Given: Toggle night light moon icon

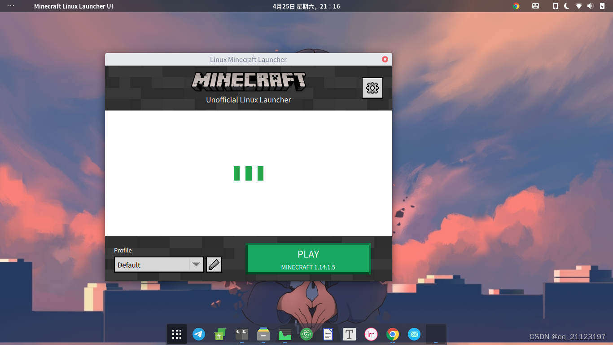Looking at the screenshot, I should 567,6.
